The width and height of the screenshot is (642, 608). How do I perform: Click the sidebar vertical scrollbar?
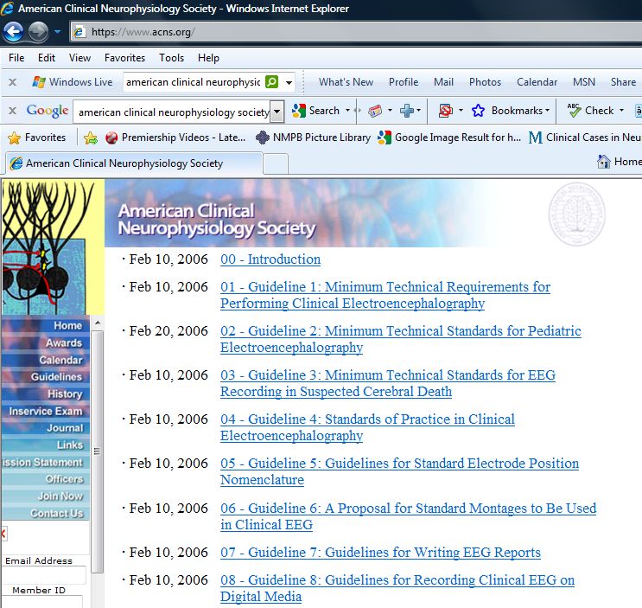click(97, 450)
